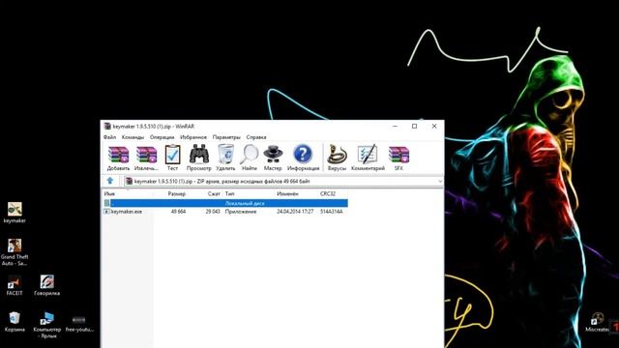This screenshot has width=619, height=348.
Task: Select the parent folder '..' row
Action: coord(225,203)
